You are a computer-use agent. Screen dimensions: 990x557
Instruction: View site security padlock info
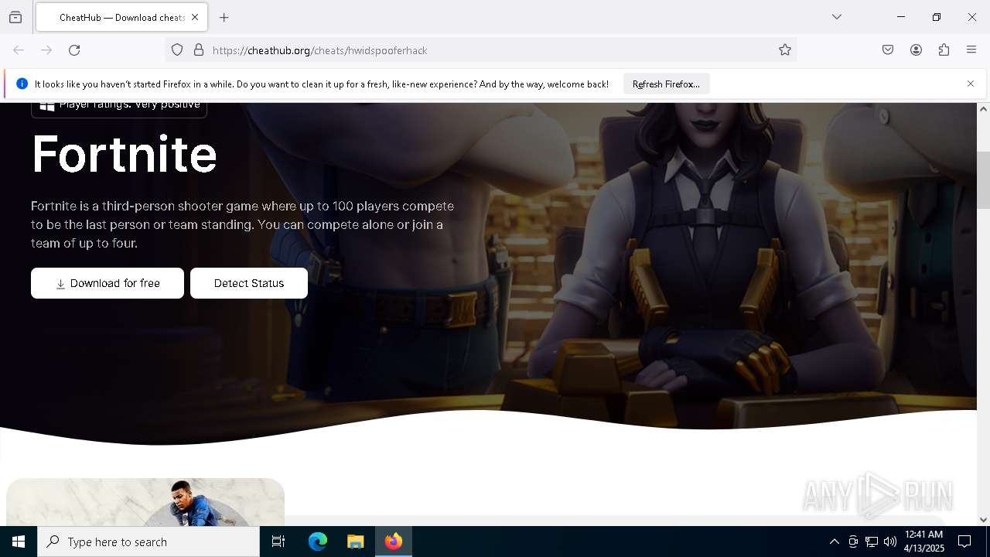point(199,50)
